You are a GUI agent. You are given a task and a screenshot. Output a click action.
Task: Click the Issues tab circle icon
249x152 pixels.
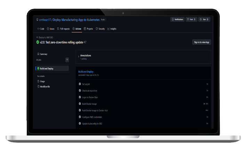pyautogui.click(x=48, y=29)
